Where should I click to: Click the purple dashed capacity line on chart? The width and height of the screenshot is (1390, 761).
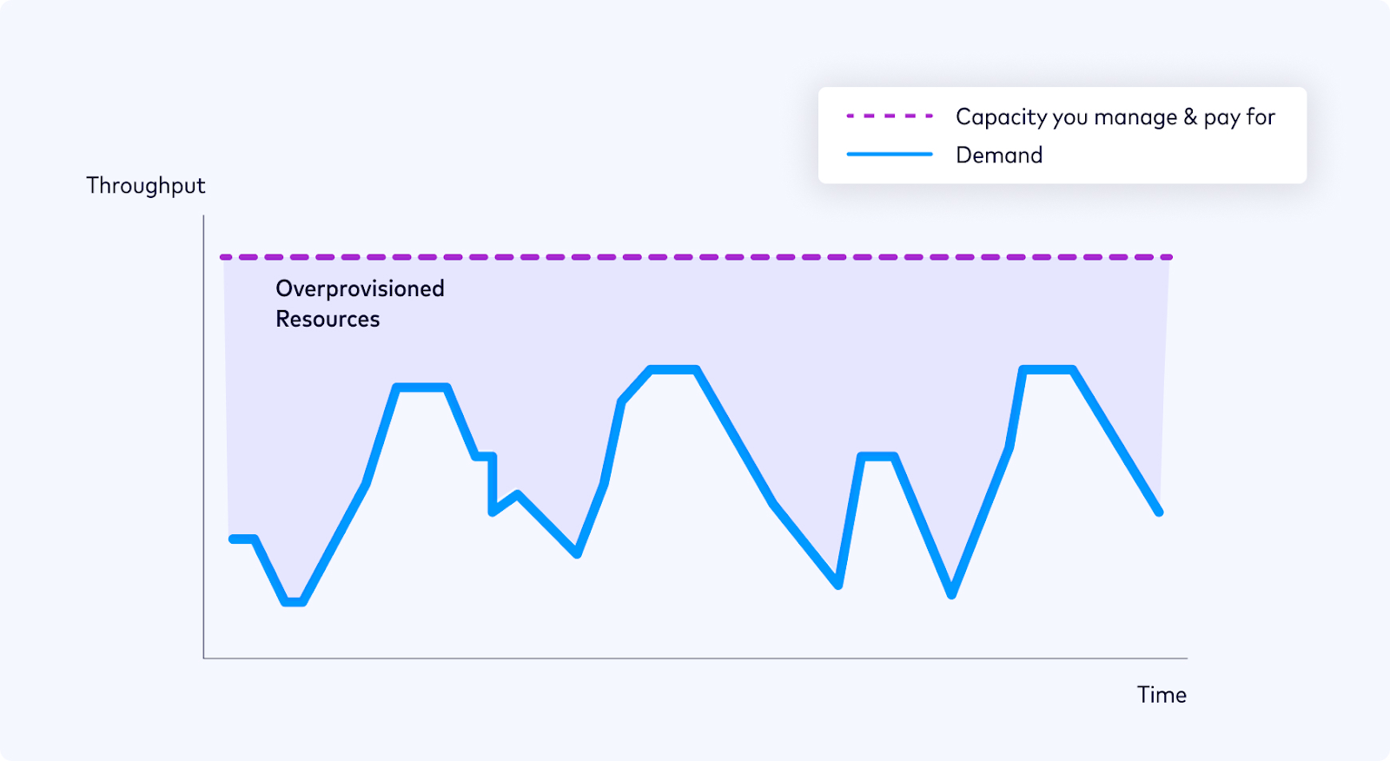click(695, 257)
